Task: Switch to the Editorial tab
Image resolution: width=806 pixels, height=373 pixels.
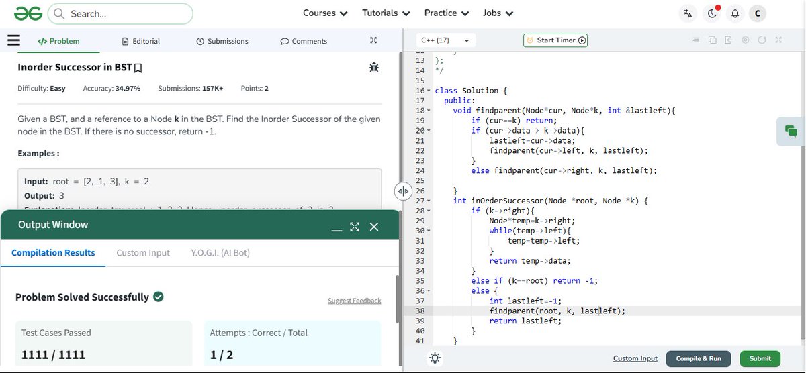Action: 141,41
